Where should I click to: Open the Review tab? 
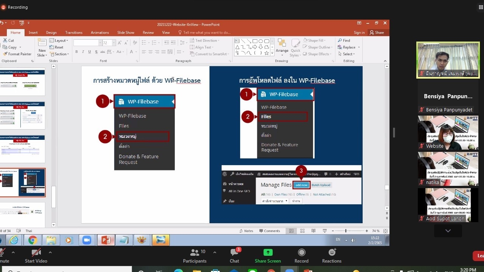(148, 32)
